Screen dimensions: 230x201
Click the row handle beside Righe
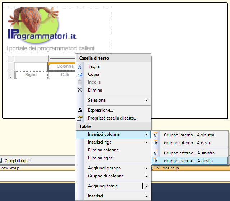click(x=10, y=75)
